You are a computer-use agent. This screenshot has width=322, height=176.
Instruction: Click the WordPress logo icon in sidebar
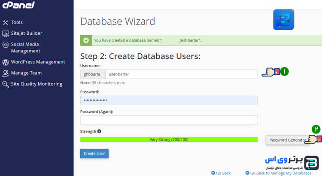6,62
